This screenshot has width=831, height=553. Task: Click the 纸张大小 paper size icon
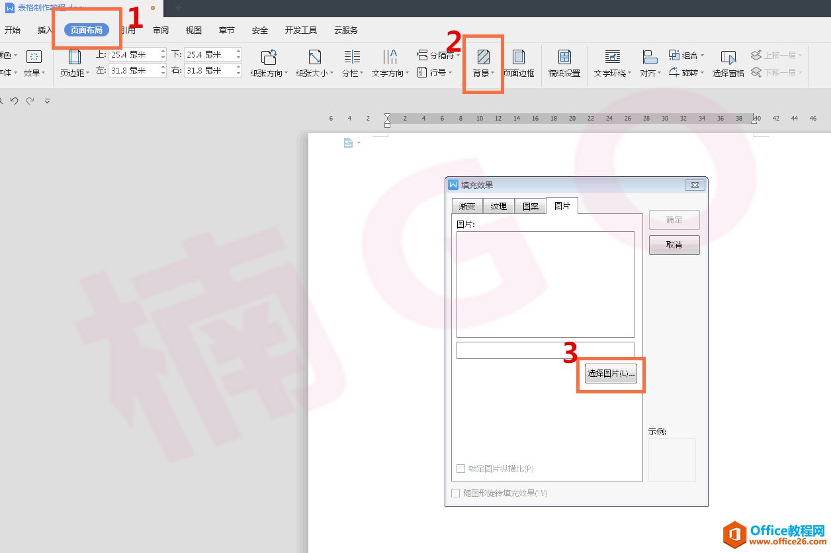[315, 57]
